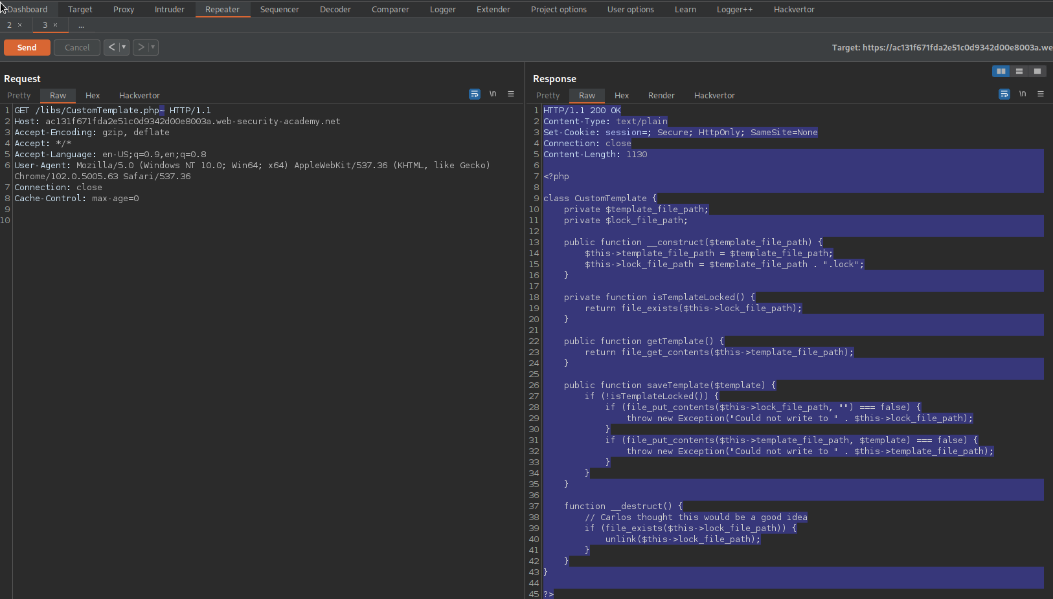Click 'function __destruct() {' line in response
This screenshot has height=599, width=1053.
coord(623,506)
